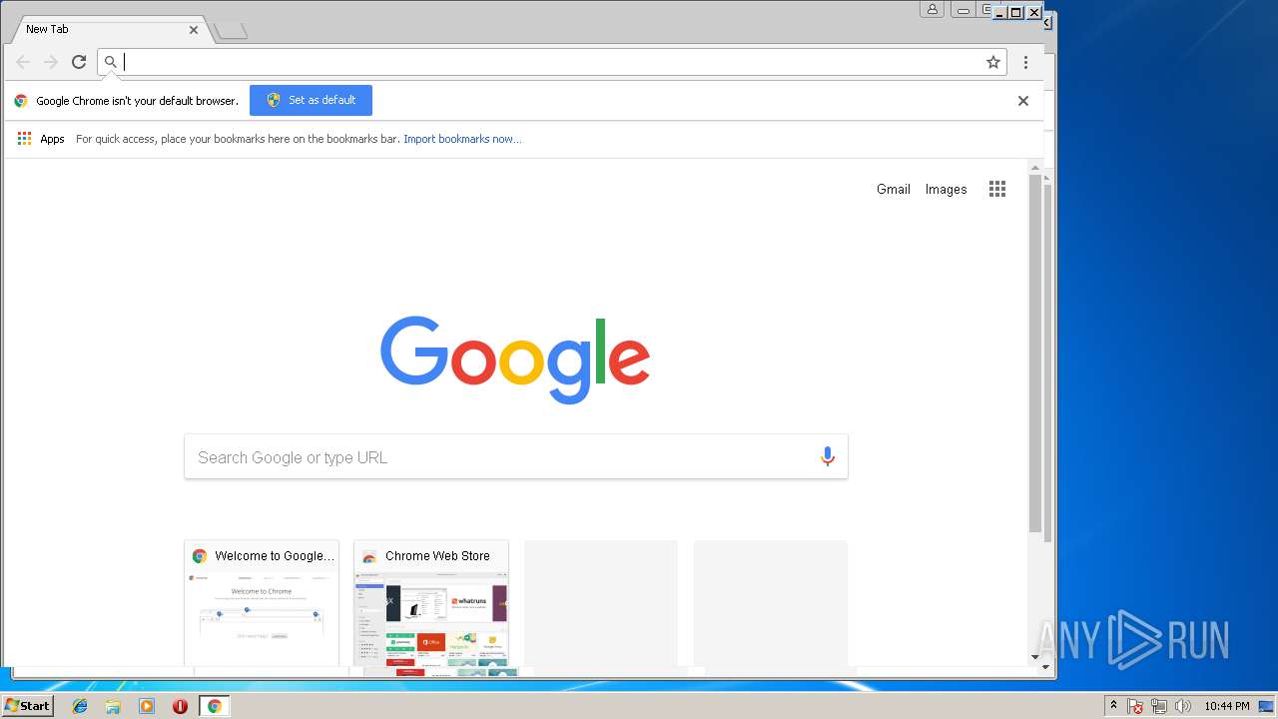Launch Opera browser from taskbar

(180, 706)
